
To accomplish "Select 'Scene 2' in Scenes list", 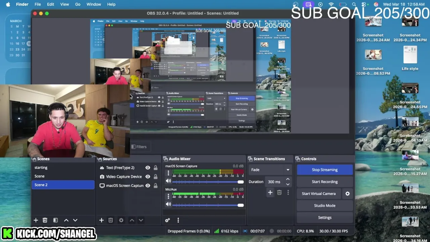I will [x=63, y=185].
